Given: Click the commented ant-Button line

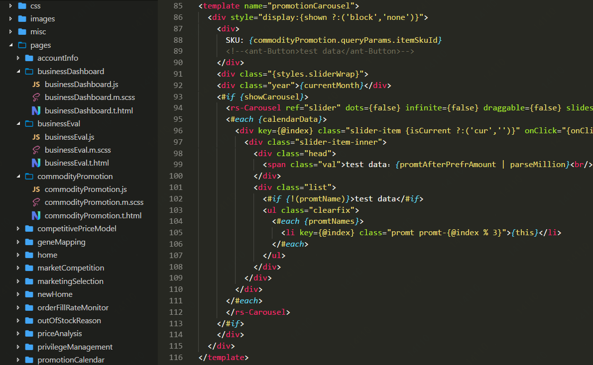Looking at the screenshot, I should (320, 51).
